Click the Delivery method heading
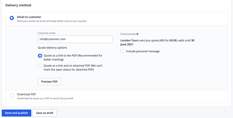 [18, 5]
